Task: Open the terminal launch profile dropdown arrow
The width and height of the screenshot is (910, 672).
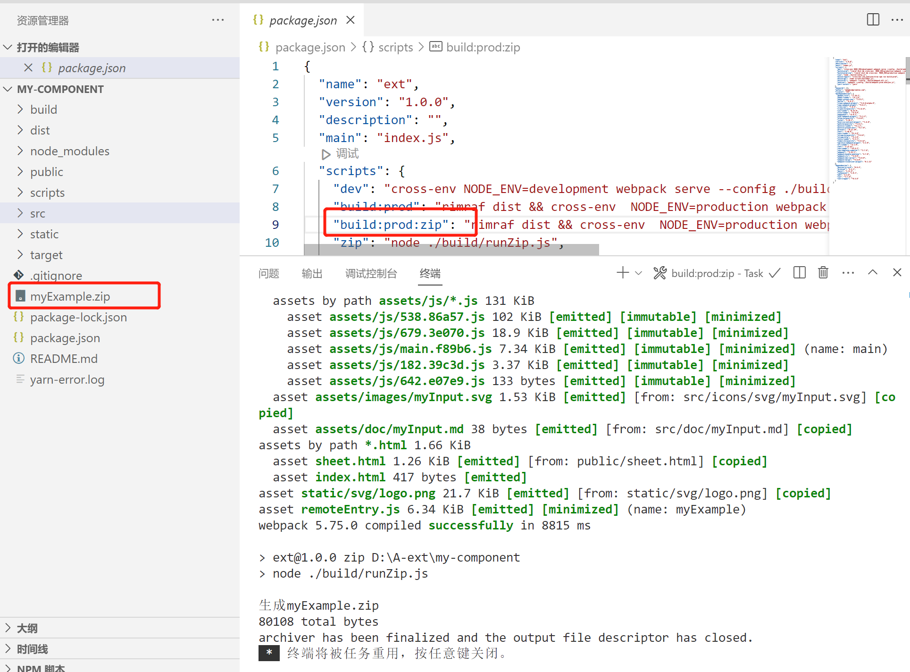Action: [x=639, y=273]
